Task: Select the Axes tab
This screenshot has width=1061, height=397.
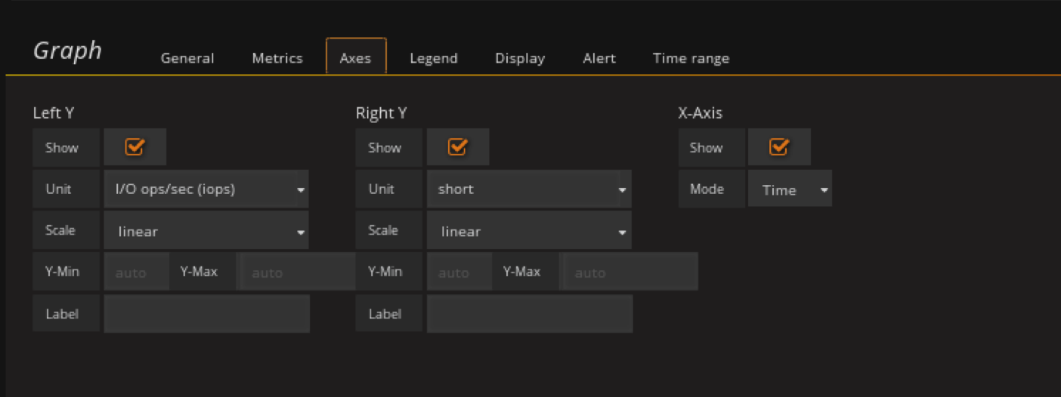Action: [x=355, y=58]
